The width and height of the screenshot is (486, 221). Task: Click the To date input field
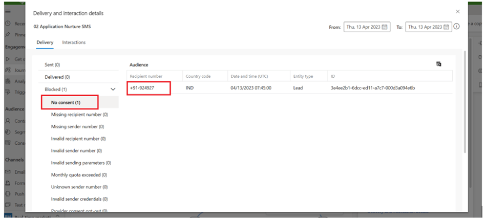tap(425, 27)
